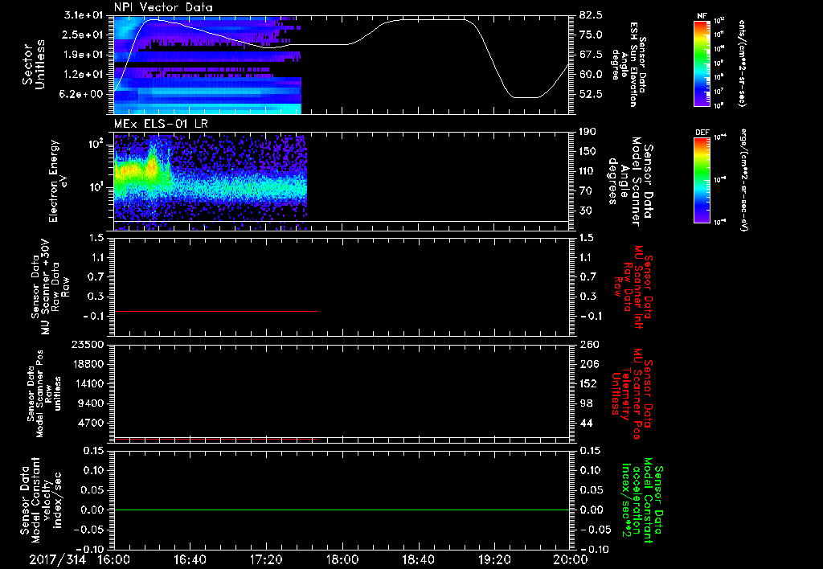Click the 82.5 elevation tick value
The image size is (823, 569).
click(592, 15)
